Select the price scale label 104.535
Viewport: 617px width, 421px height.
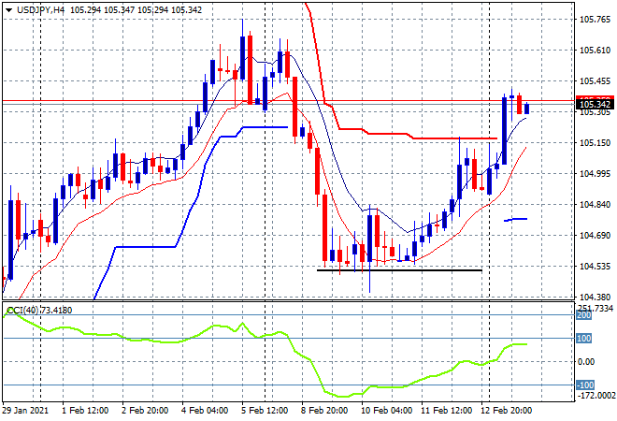[x=595, y=267]
